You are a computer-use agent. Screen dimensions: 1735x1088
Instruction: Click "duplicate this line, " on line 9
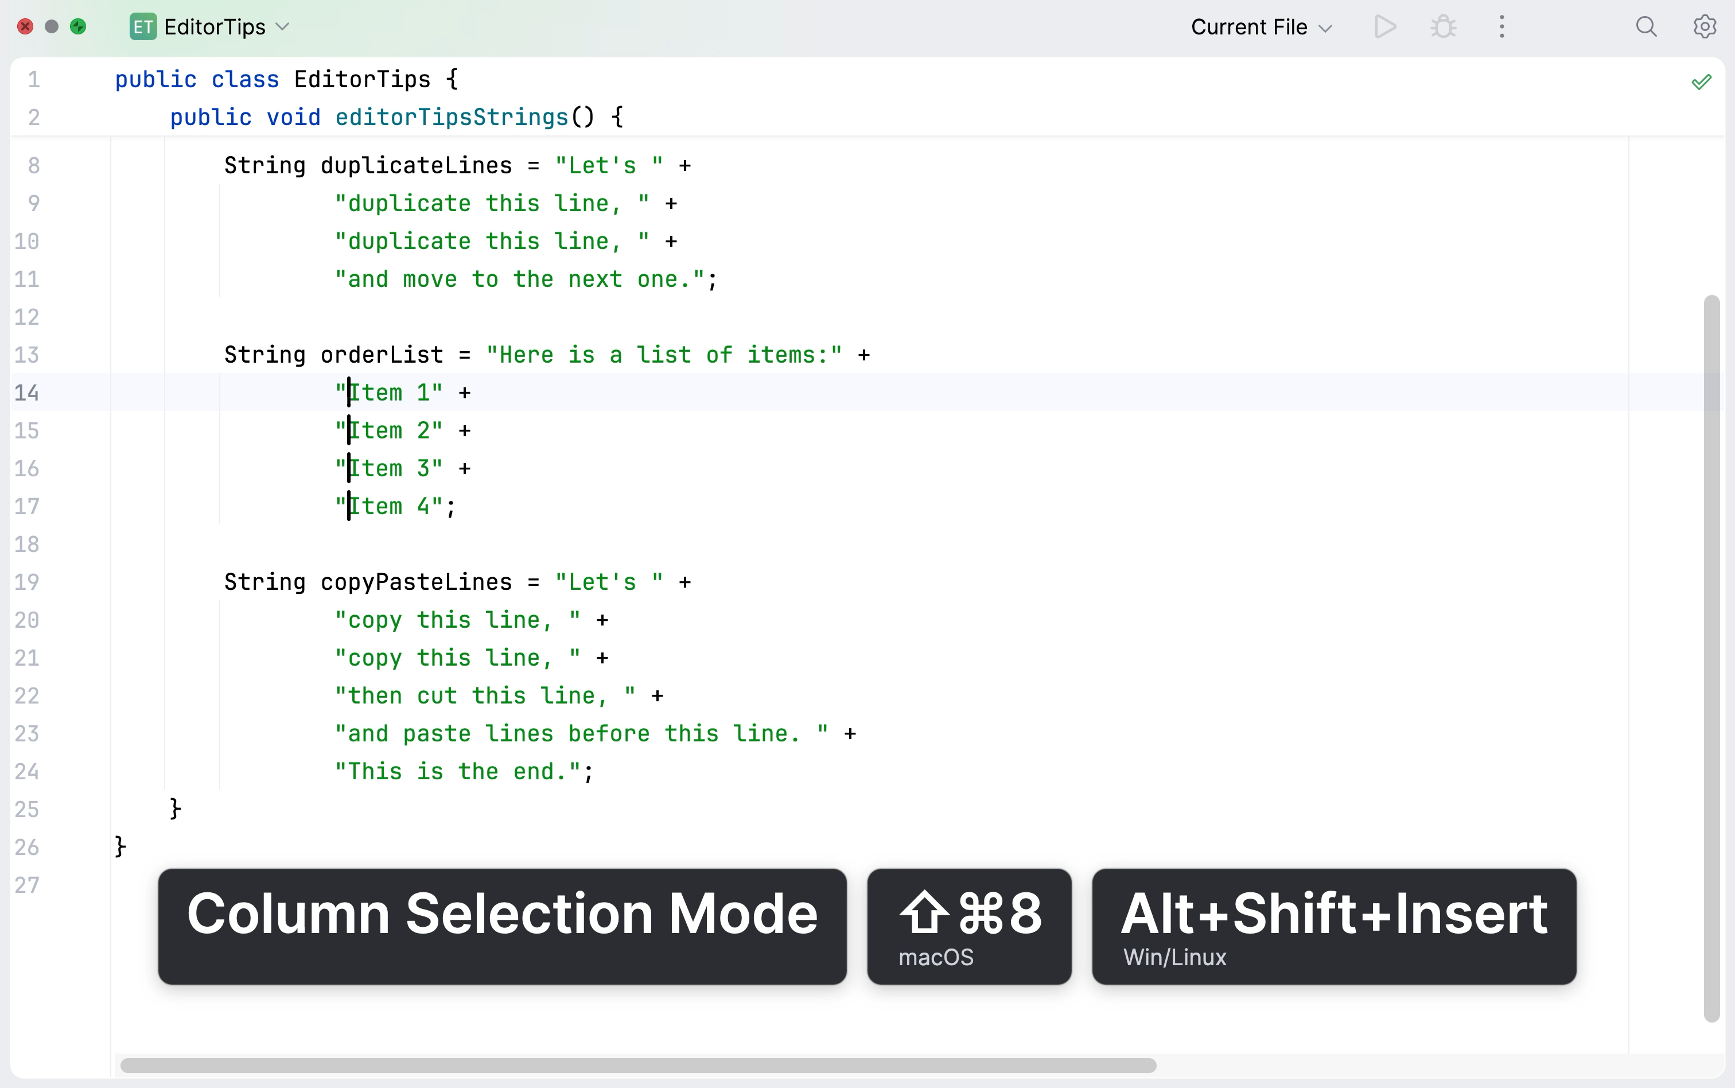492,203
